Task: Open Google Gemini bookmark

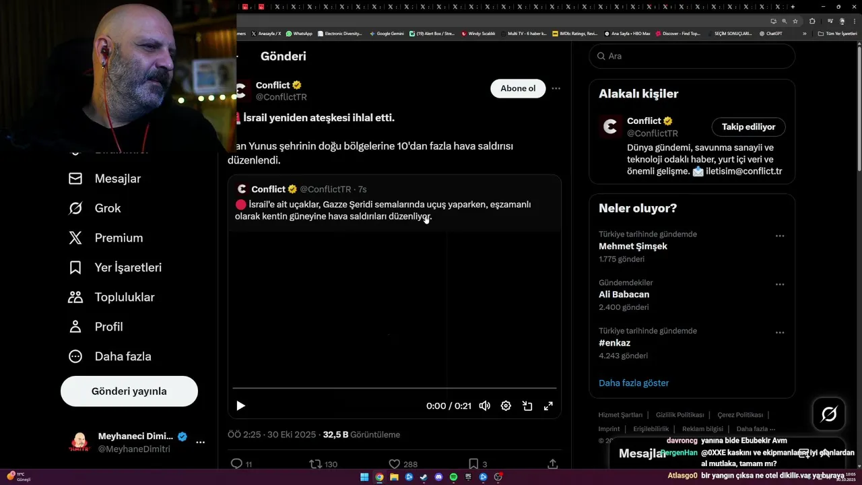Action: [x=387, y=33]
